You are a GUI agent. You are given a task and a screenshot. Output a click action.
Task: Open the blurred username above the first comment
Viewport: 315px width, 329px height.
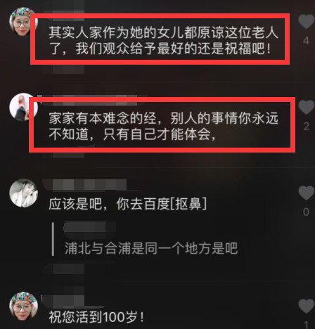click(x=63, y=12)
